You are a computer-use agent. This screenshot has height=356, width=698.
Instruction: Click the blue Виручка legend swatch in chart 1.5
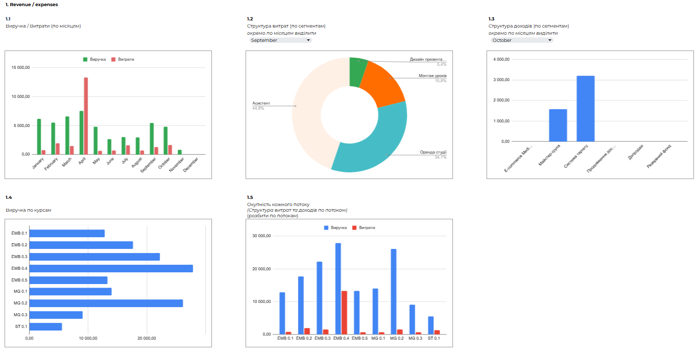click(x=327, y=227)
